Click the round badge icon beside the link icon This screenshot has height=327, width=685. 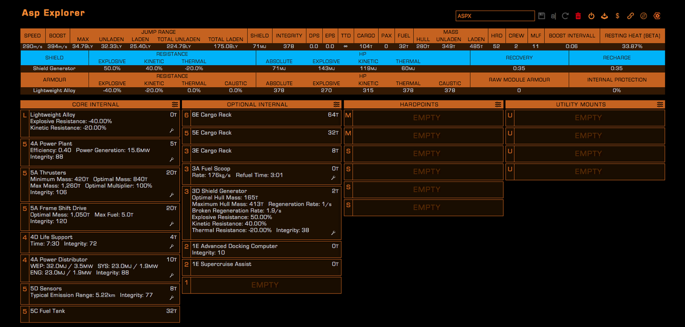pos(644,16)
